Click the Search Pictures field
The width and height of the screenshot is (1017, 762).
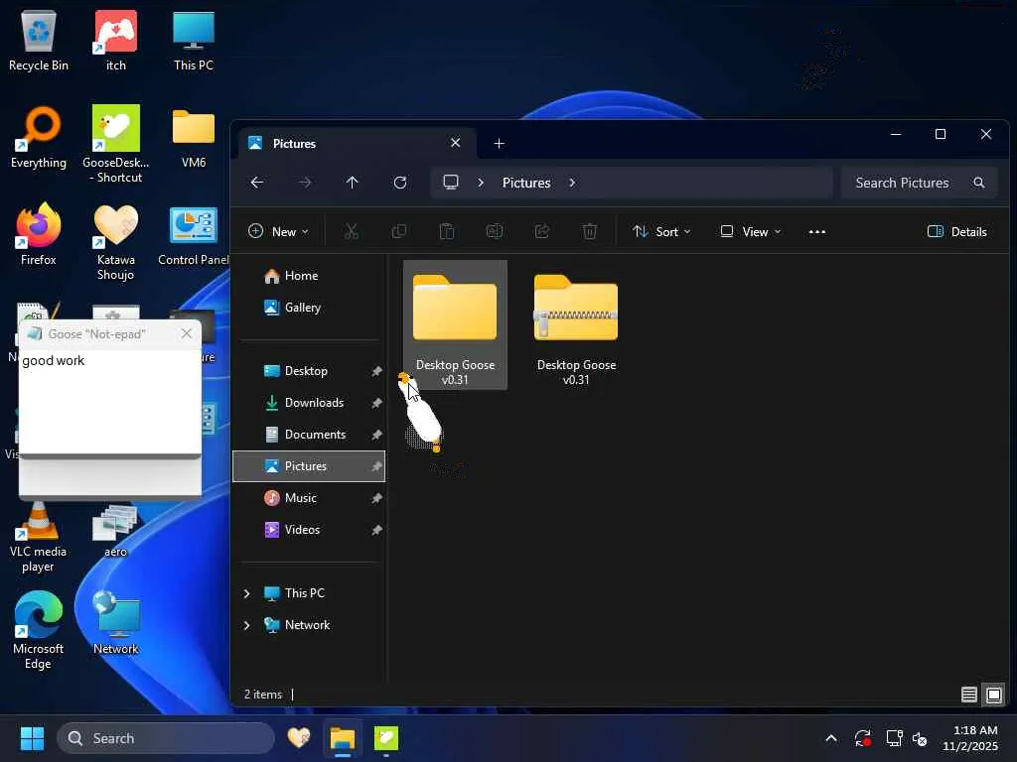tap(919, 183)
